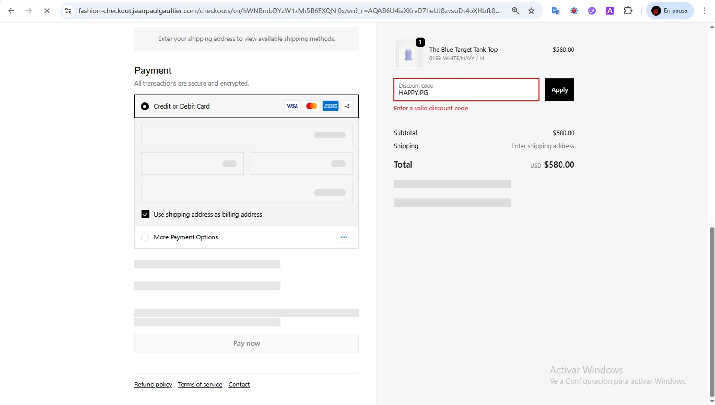Click the page vertical scrollbar thumb
715x405 pixels.
coord(712,312)
